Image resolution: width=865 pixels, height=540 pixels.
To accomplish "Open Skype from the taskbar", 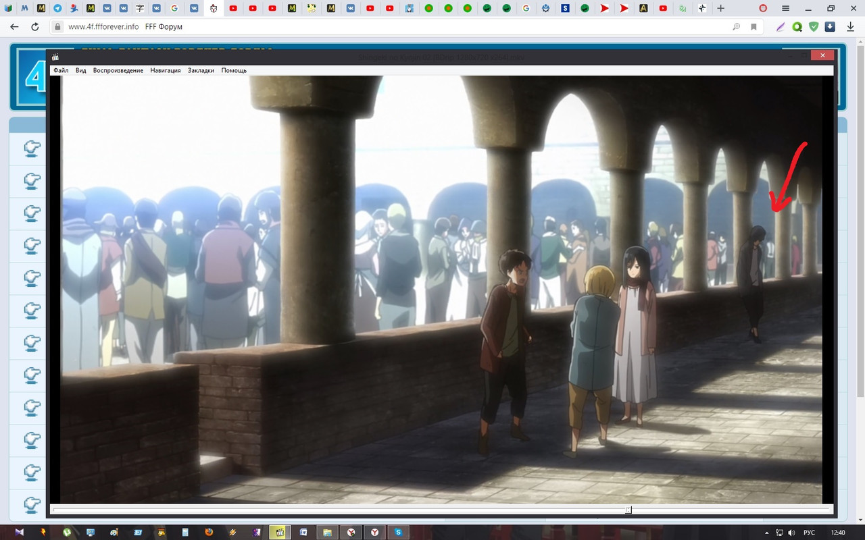I will 398,532.
